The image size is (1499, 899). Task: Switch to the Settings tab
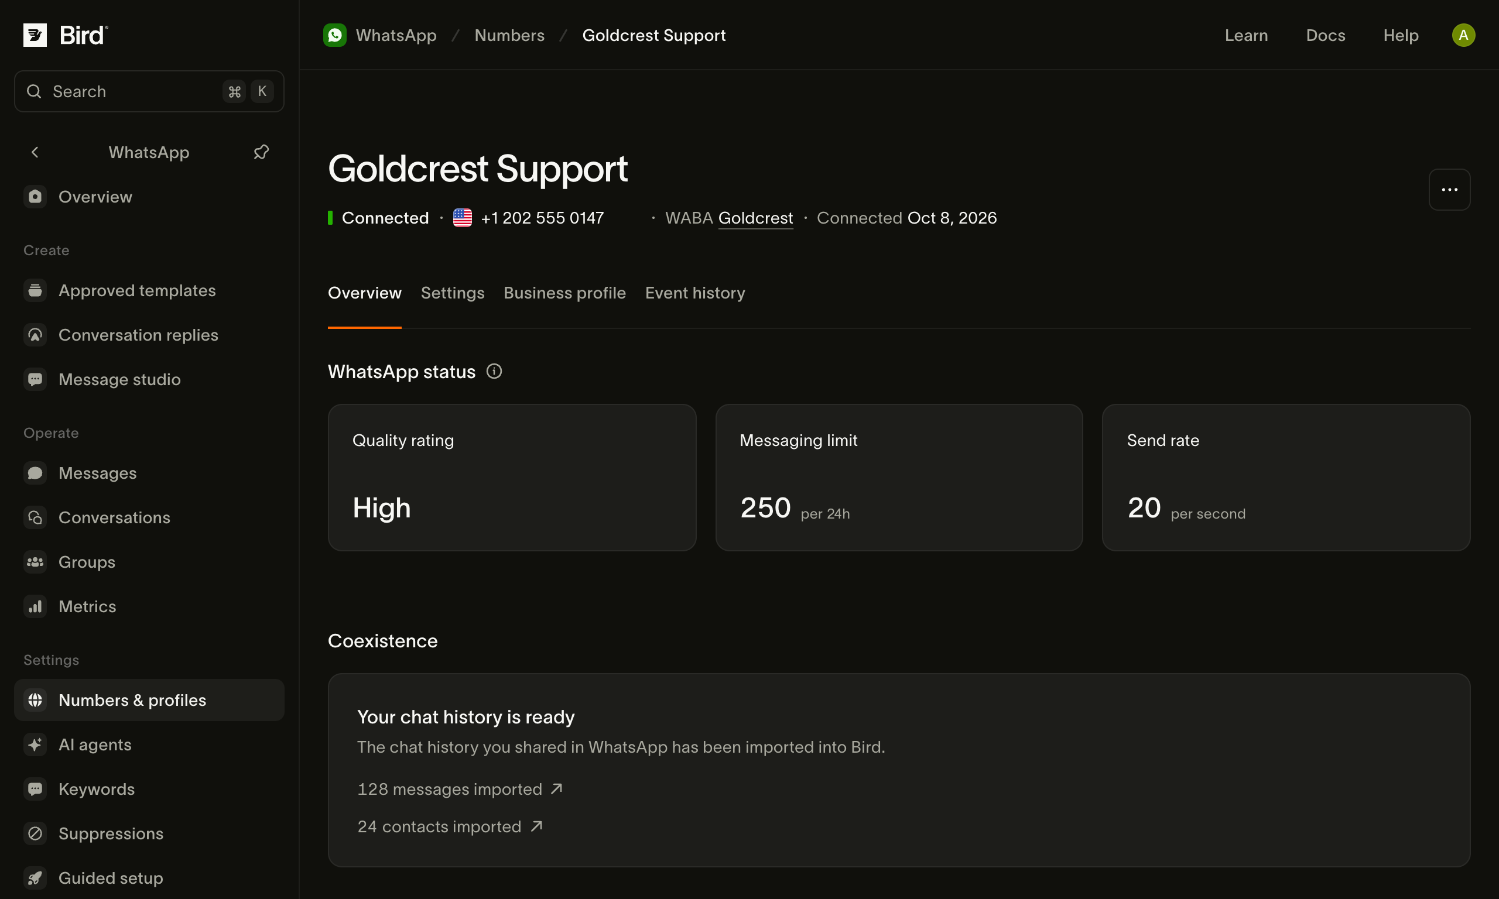pyautogui.click(x=453, y=293)
